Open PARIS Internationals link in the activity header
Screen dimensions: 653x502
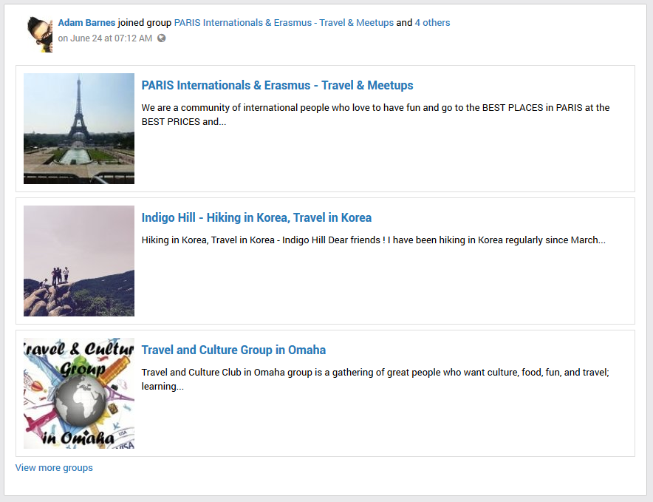click(x=284, y=23)
